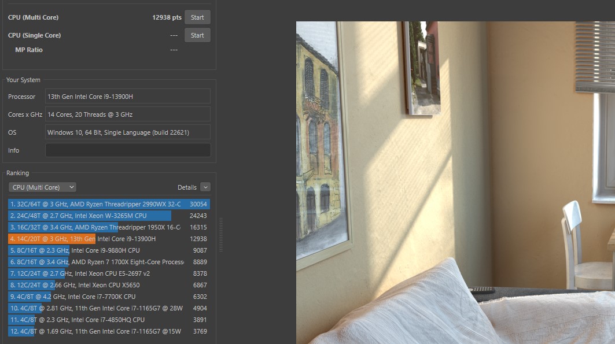This screenshot has height=344, width=615.
Task: Select the Core i7-4850HQ ranking row
Action: pos(109,320)
